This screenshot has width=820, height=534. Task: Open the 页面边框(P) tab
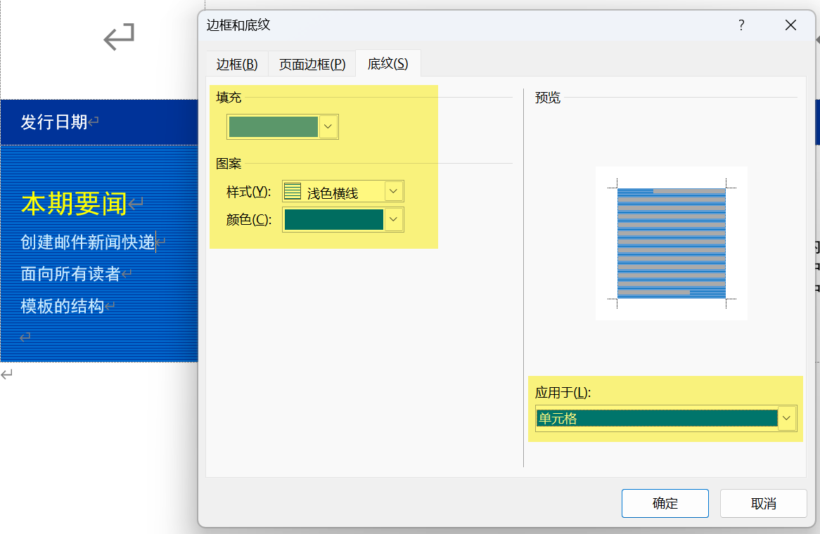(x=312, y=64)
